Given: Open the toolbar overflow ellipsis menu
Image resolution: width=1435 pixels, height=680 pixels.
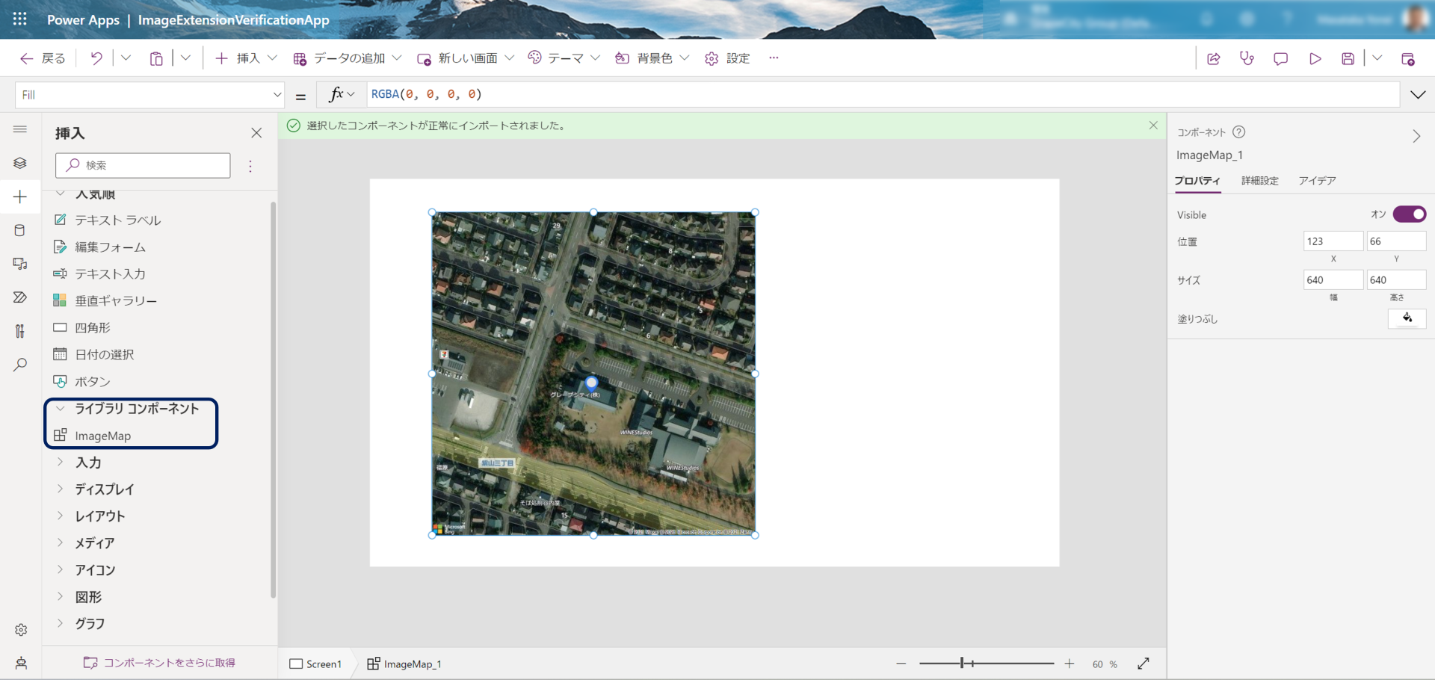Looking at the screenshot, I should [774, 58].
